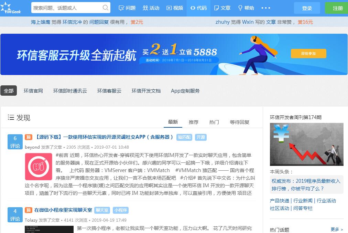Click the 登录 login button

click(307, 8)
